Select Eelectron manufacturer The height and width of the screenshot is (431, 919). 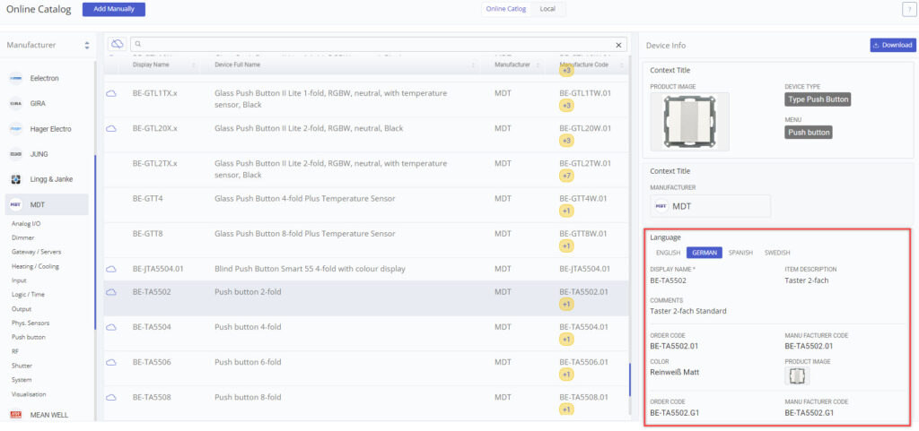pyautogui.click(x=47, y=78)
